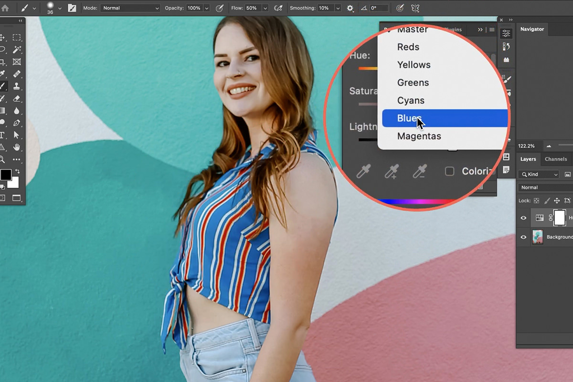Open the tool preset picker arrow
The width and height of the screenshot is (573, 382).
point(34,8)
